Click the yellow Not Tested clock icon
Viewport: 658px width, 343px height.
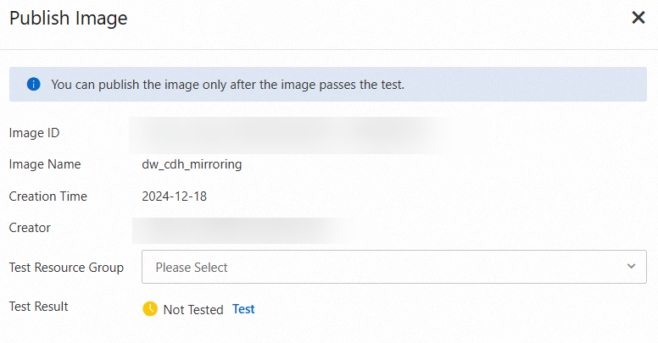[150, 309]
